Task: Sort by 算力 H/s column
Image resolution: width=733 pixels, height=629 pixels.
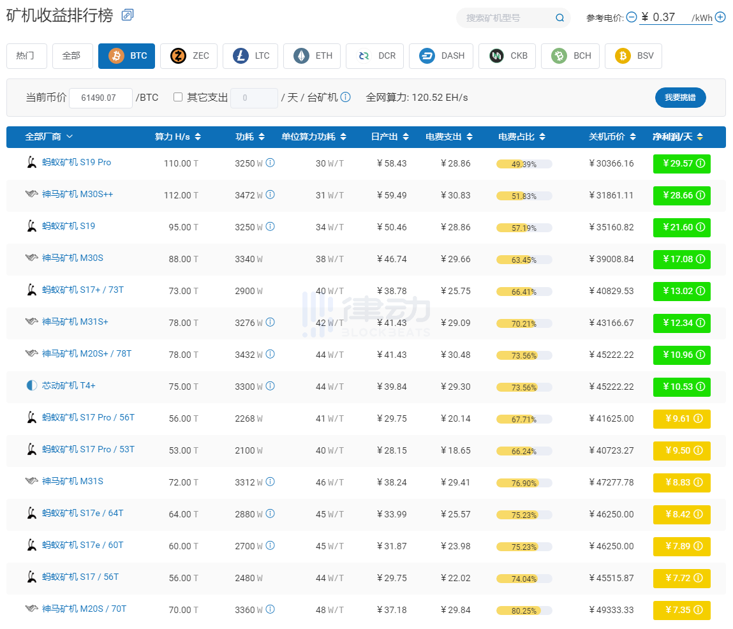Action: (177, 137)
